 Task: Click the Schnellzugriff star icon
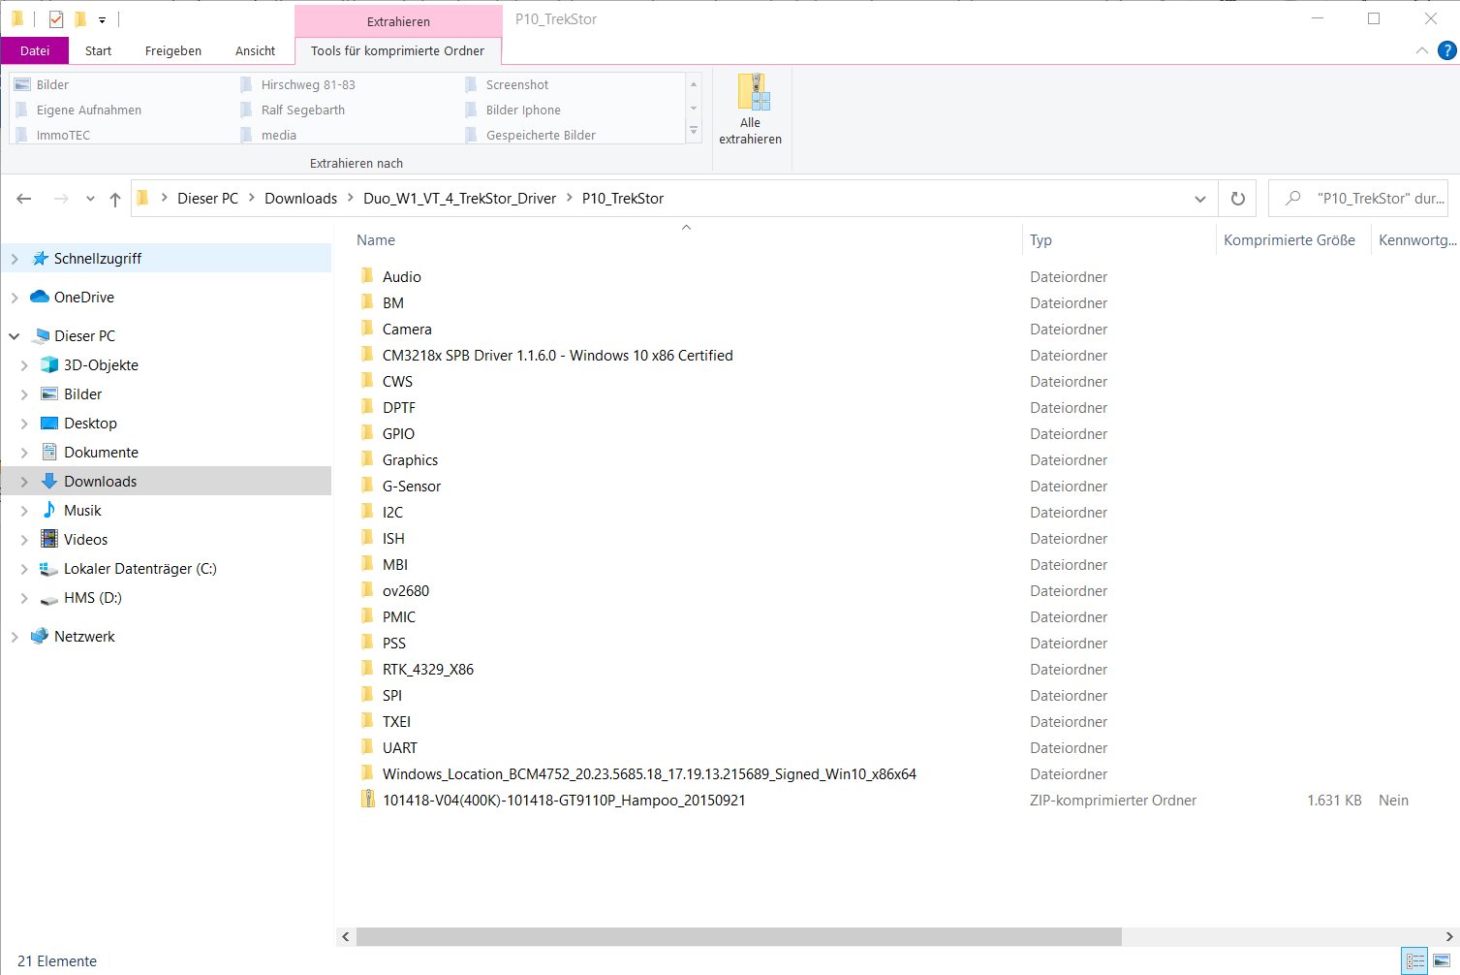40,258
